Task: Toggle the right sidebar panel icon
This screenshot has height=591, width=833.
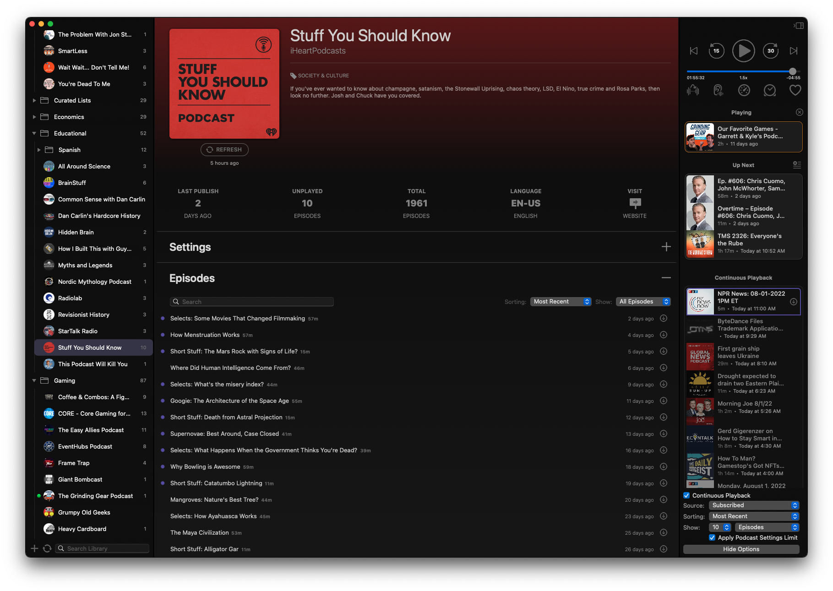Action: (799, 26)
